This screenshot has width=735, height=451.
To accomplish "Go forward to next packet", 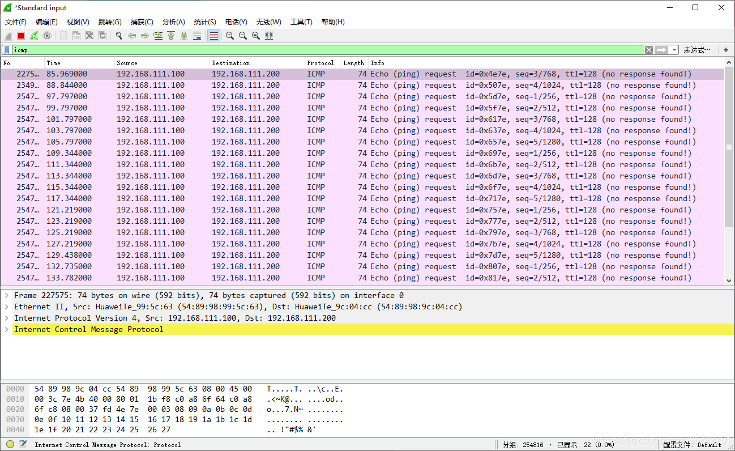I will [145, 36].
